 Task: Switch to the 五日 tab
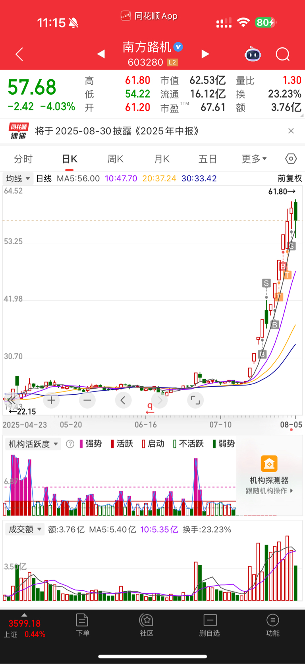tap(208, 159)
